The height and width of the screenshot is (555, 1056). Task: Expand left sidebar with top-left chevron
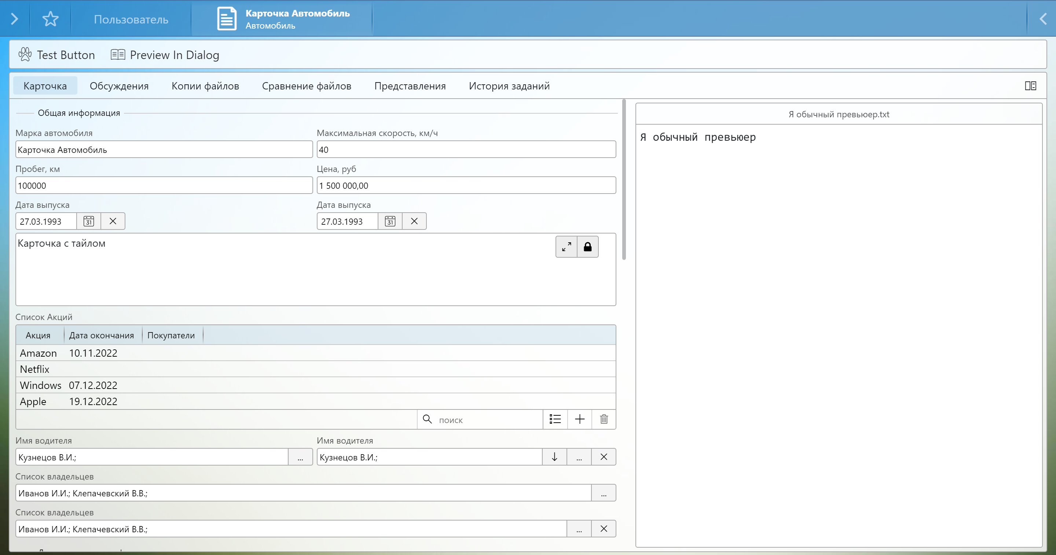click(14, 19)
